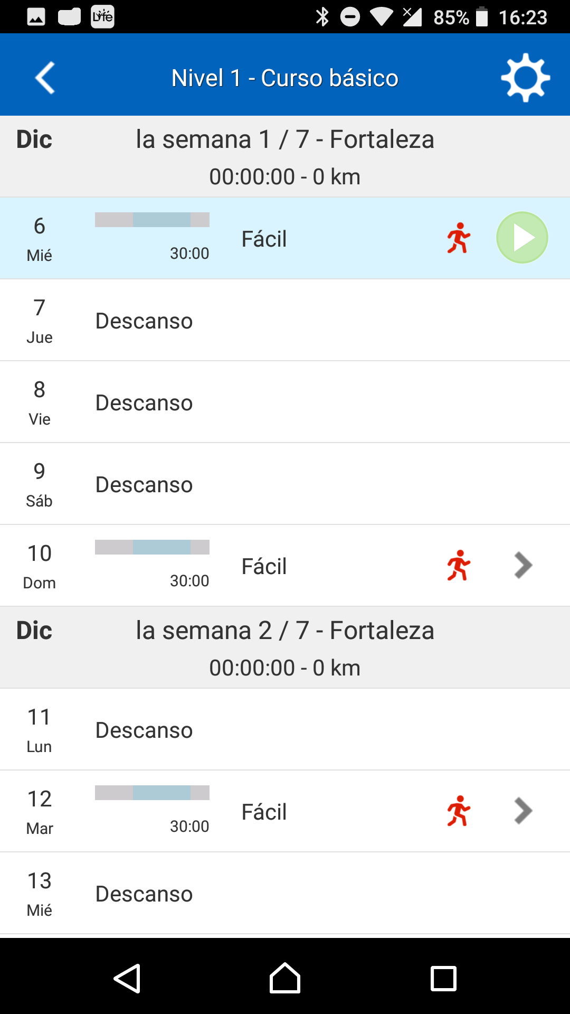Image resolution: width=570 pixels, height=1014 pixels.
Task: Tap the interval progress bar for day 10
Action: 152,547
